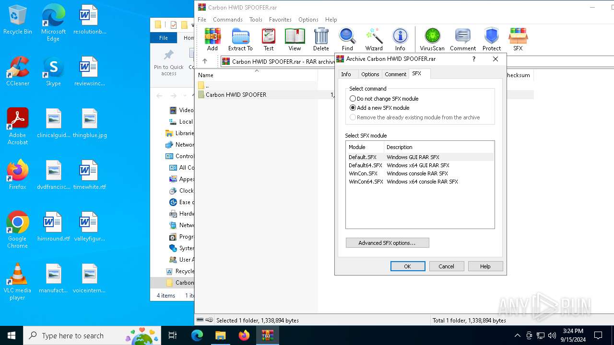
Task: Go up one level in WinRAR
Action: 205,61
